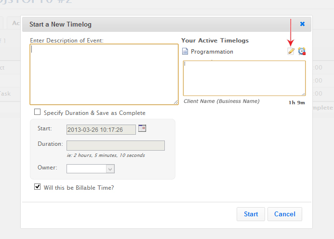
Task: Click the Client Name (Business Name) text
Action: click(x=221, y=101)
